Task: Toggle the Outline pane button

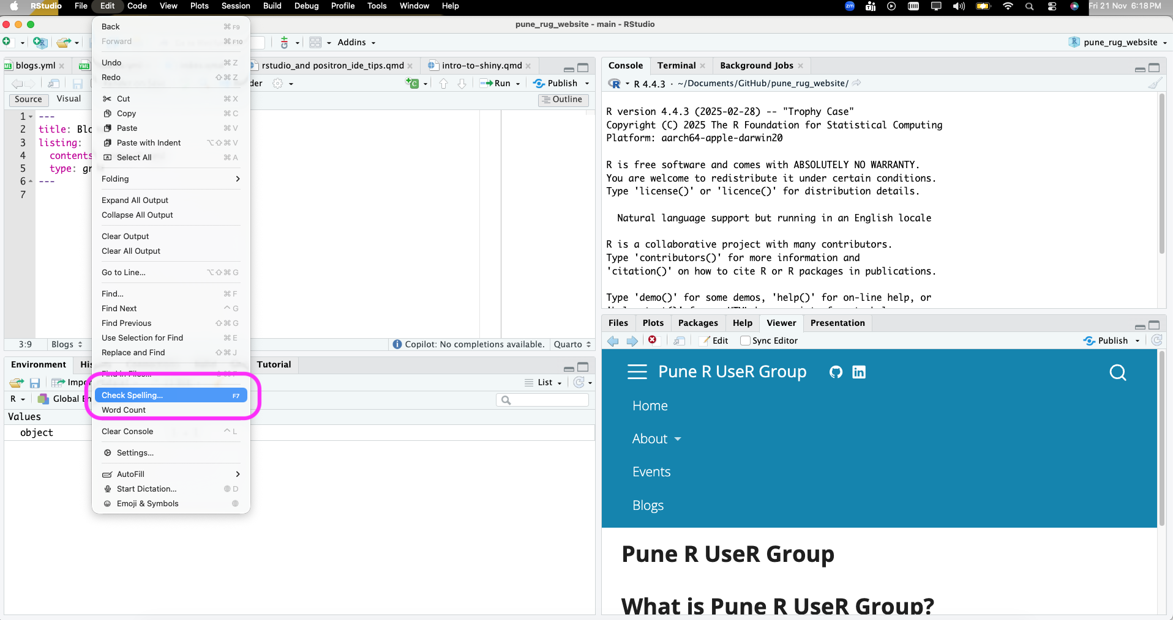Action: (x=563, y=100)
